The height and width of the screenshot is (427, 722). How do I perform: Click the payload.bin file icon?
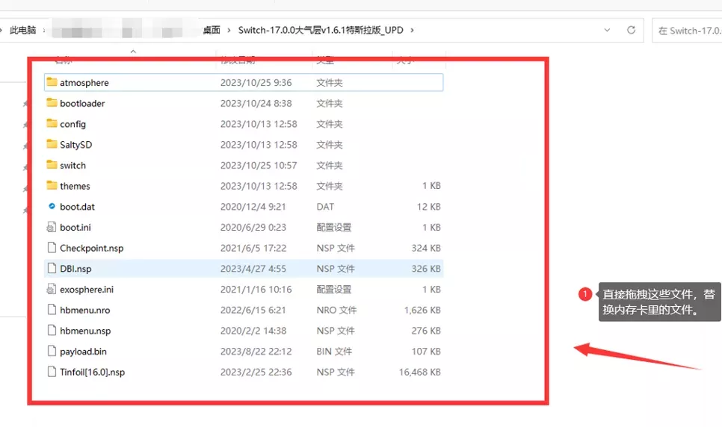(x=52, y=351)
